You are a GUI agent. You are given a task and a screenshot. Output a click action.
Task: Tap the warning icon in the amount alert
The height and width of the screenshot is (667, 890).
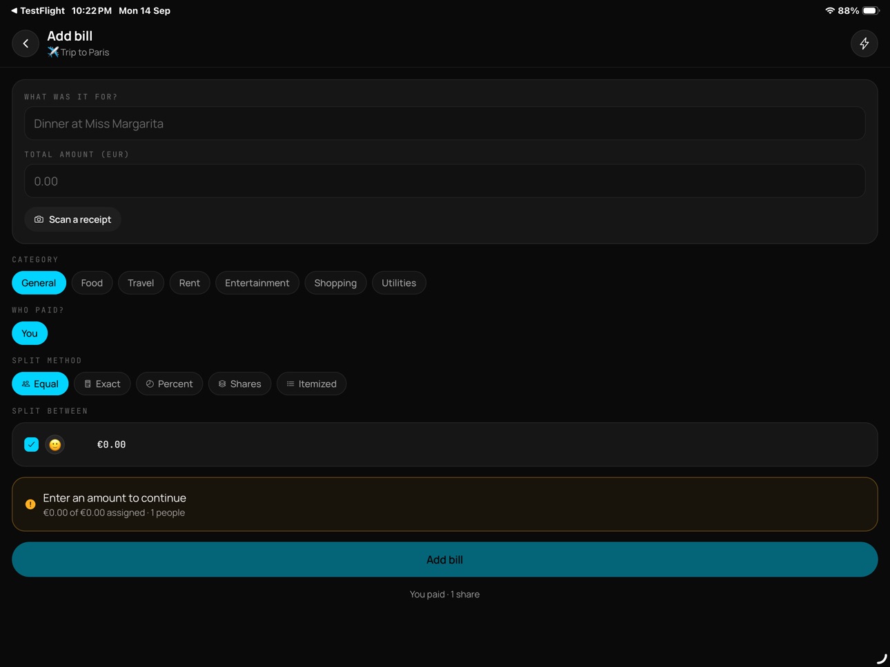coord(30,504)
